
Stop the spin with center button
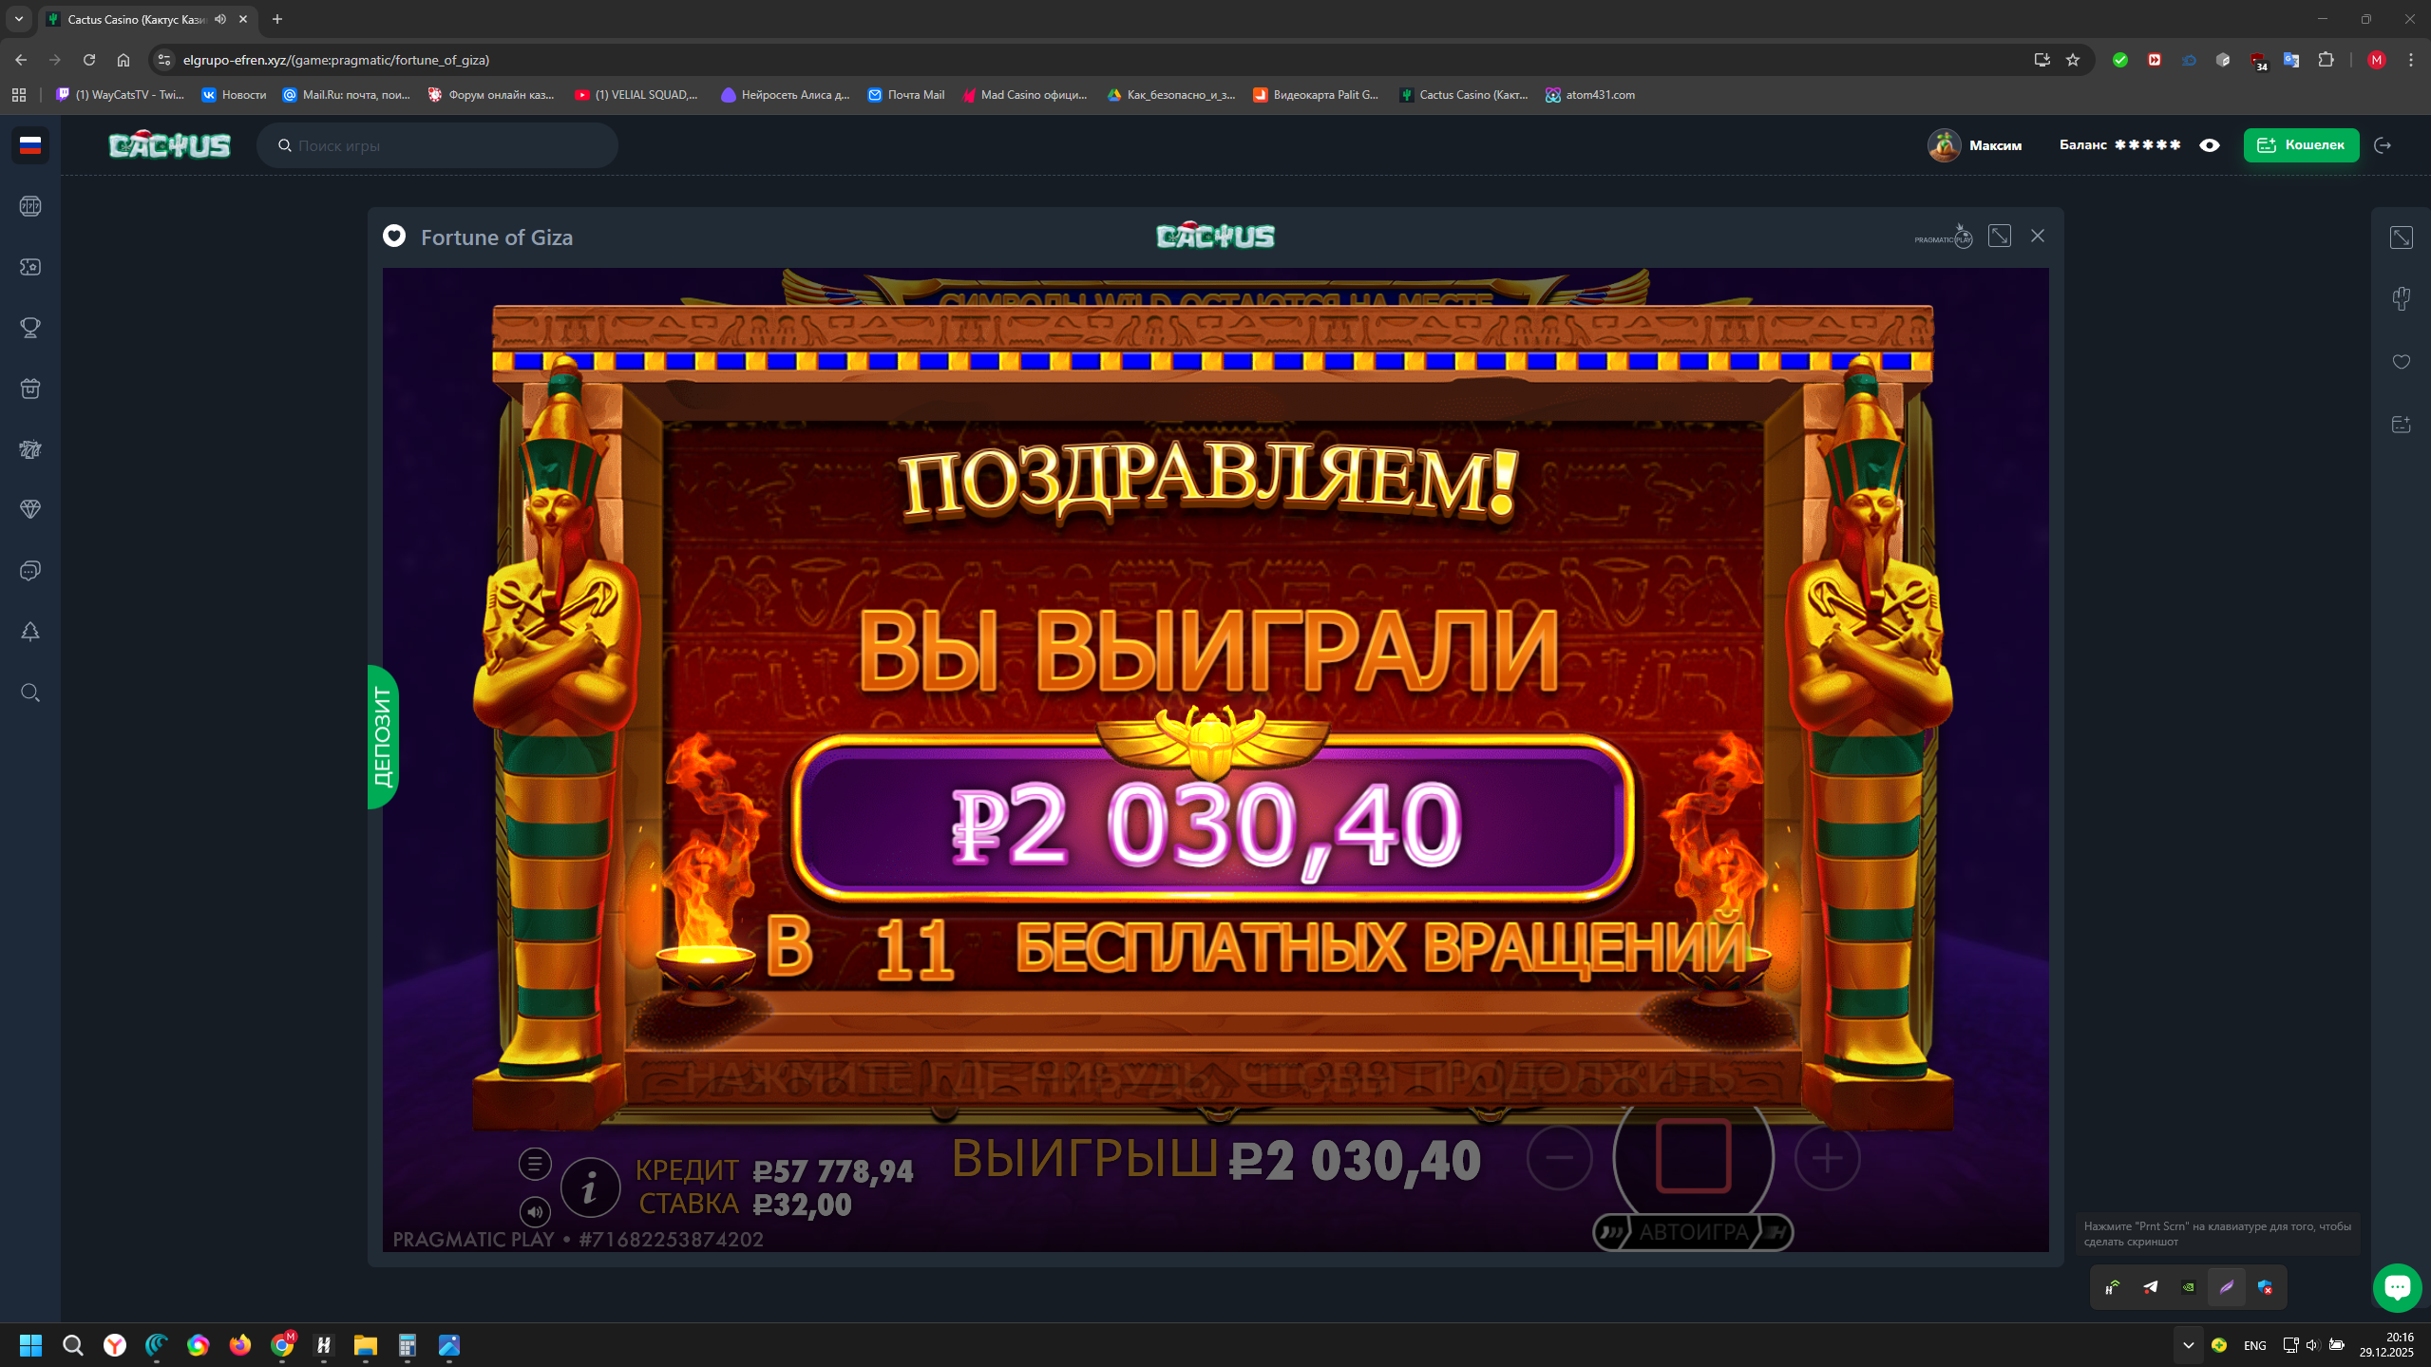(x=1693, y=1156)
